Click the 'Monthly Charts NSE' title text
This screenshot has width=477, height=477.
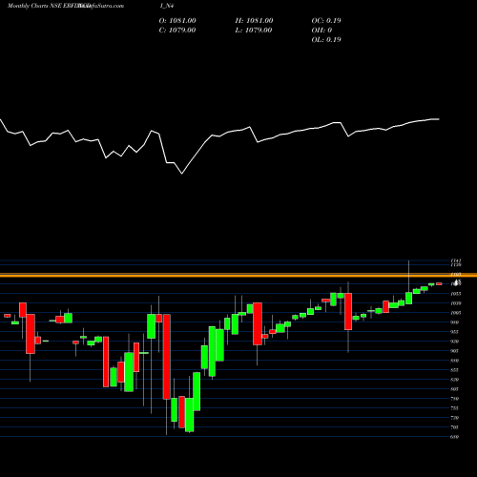point(34,6)
